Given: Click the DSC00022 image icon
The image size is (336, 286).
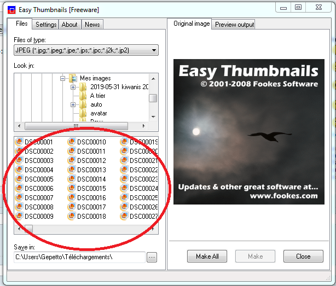Looking at the screenshot, I should click(124, 170).
